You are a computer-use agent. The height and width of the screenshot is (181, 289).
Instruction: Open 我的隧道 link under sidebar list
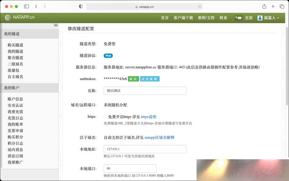15,51
